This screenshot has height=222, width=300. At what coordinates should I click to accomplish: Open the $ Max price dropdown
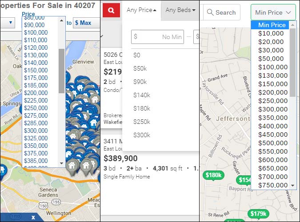click(x=88, y=23)
